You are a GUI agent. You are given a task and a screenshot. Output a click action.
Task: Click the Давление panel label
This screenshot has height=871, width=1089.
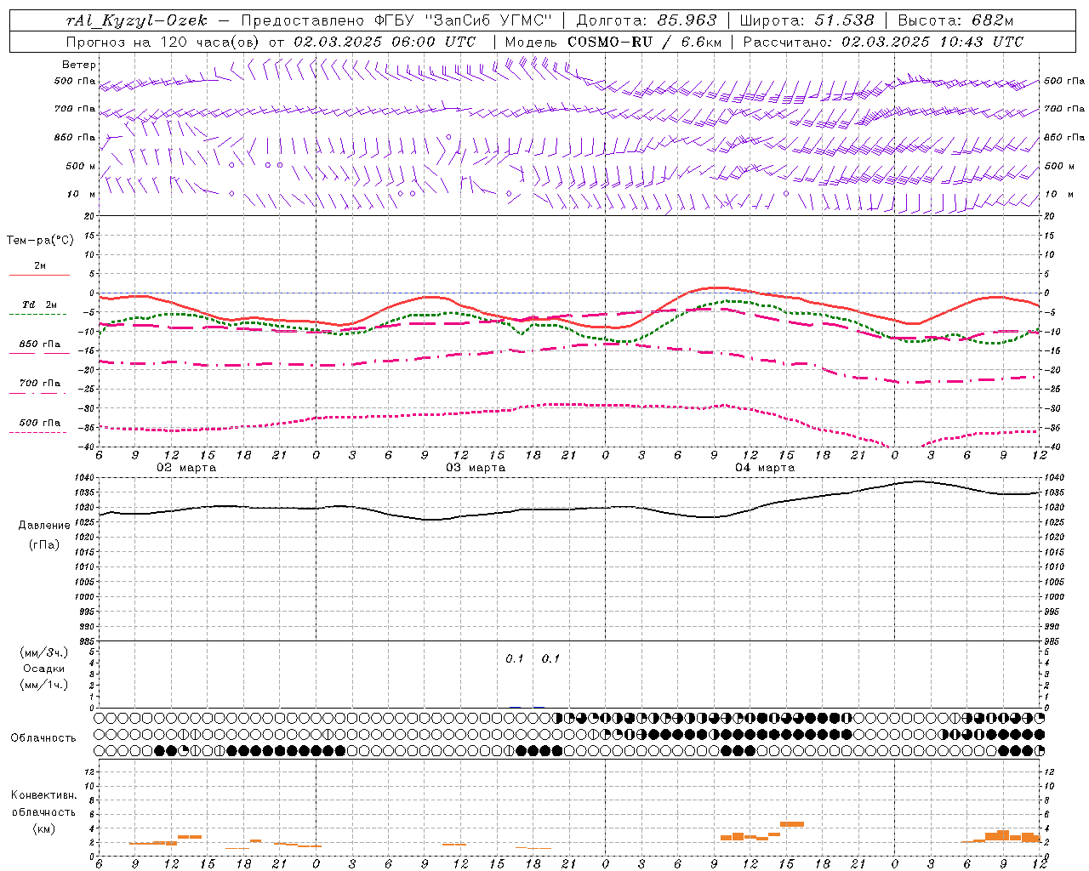coord(44,525)
